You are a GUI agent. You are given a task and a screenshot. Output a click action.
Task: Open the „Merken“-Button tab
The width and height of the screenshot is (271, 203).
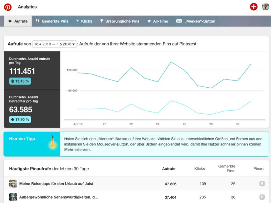(x=196, y=21)
